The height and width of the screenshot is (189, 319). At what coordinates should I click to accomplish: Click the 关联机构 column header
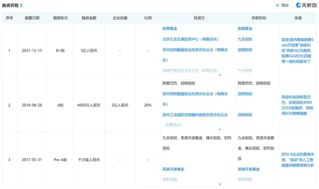[259, 18]
